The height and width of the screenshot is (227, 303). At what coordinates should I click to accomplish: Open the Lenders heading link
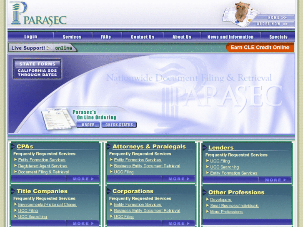[221, 147]
